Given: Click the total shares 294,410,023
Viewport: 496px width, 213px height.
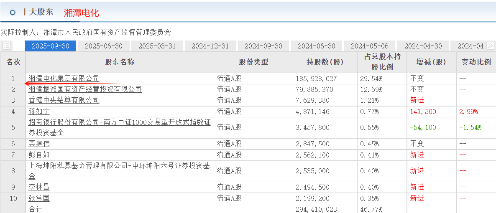Looking at the screenshot, I should click(x=316, y=209).
